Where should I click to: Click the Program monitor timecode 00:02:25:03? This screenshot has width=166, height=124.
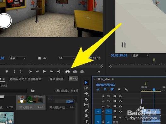tap(119, 55)
